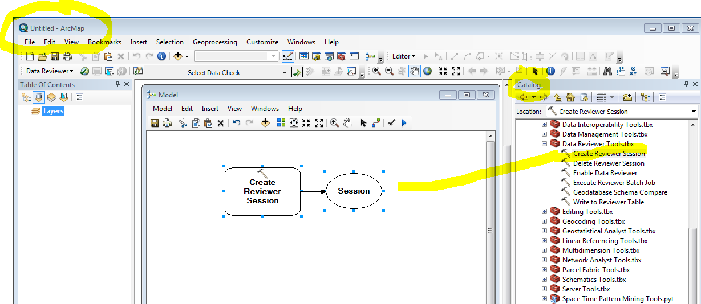Activate the Connect tool in ModelBuilder
This screenshot has width=701, height=304.
coord(376,122)
